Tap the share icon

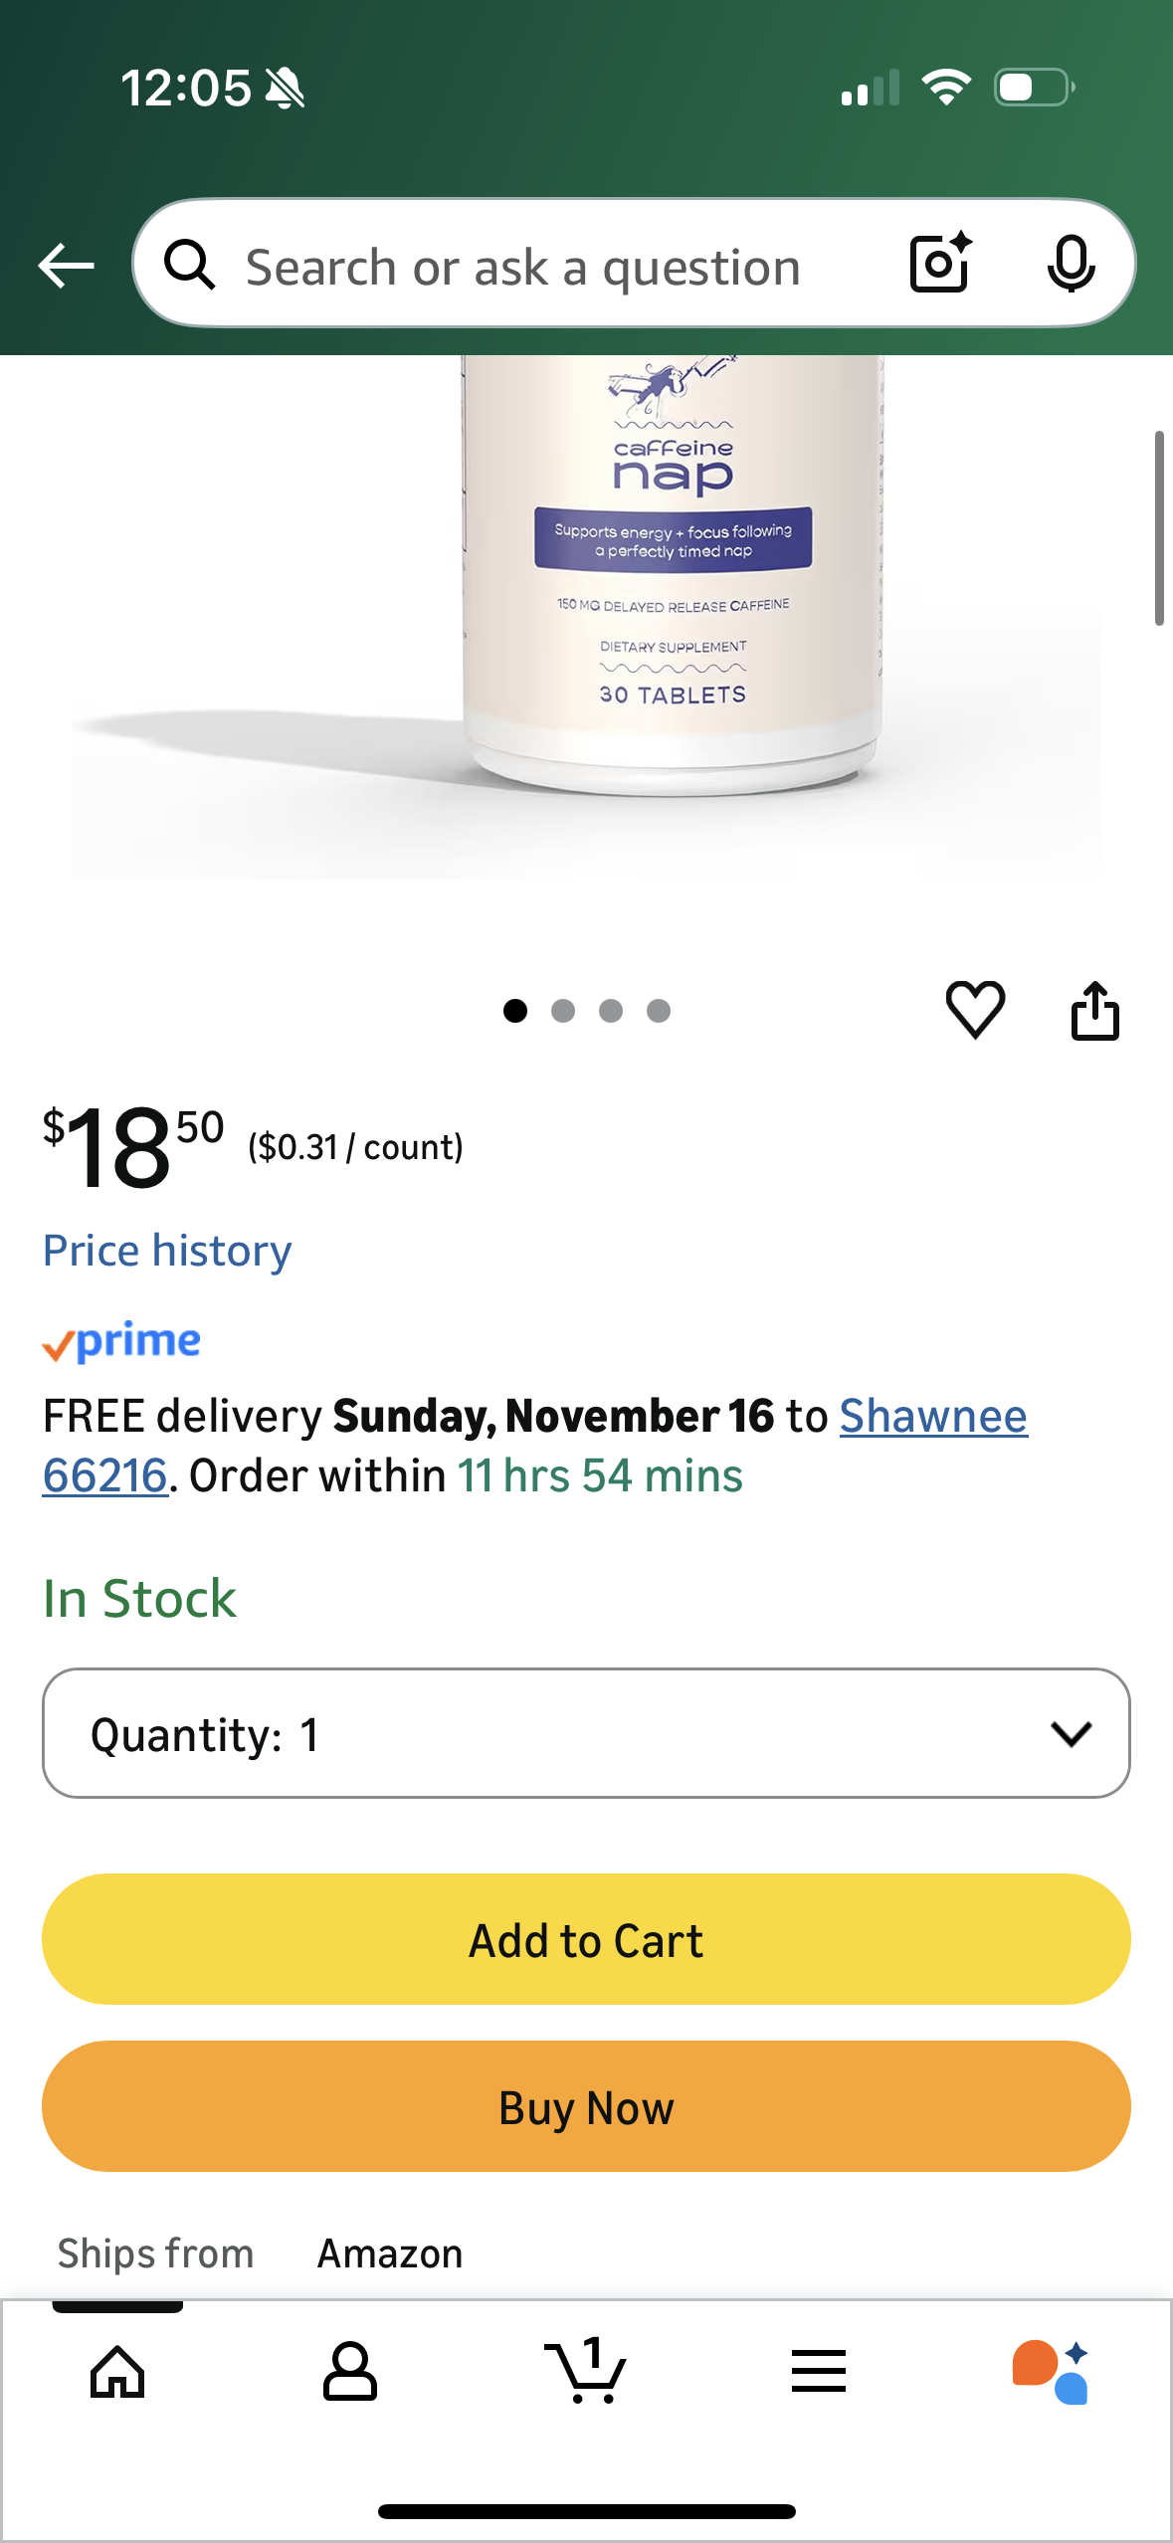1094,1011
